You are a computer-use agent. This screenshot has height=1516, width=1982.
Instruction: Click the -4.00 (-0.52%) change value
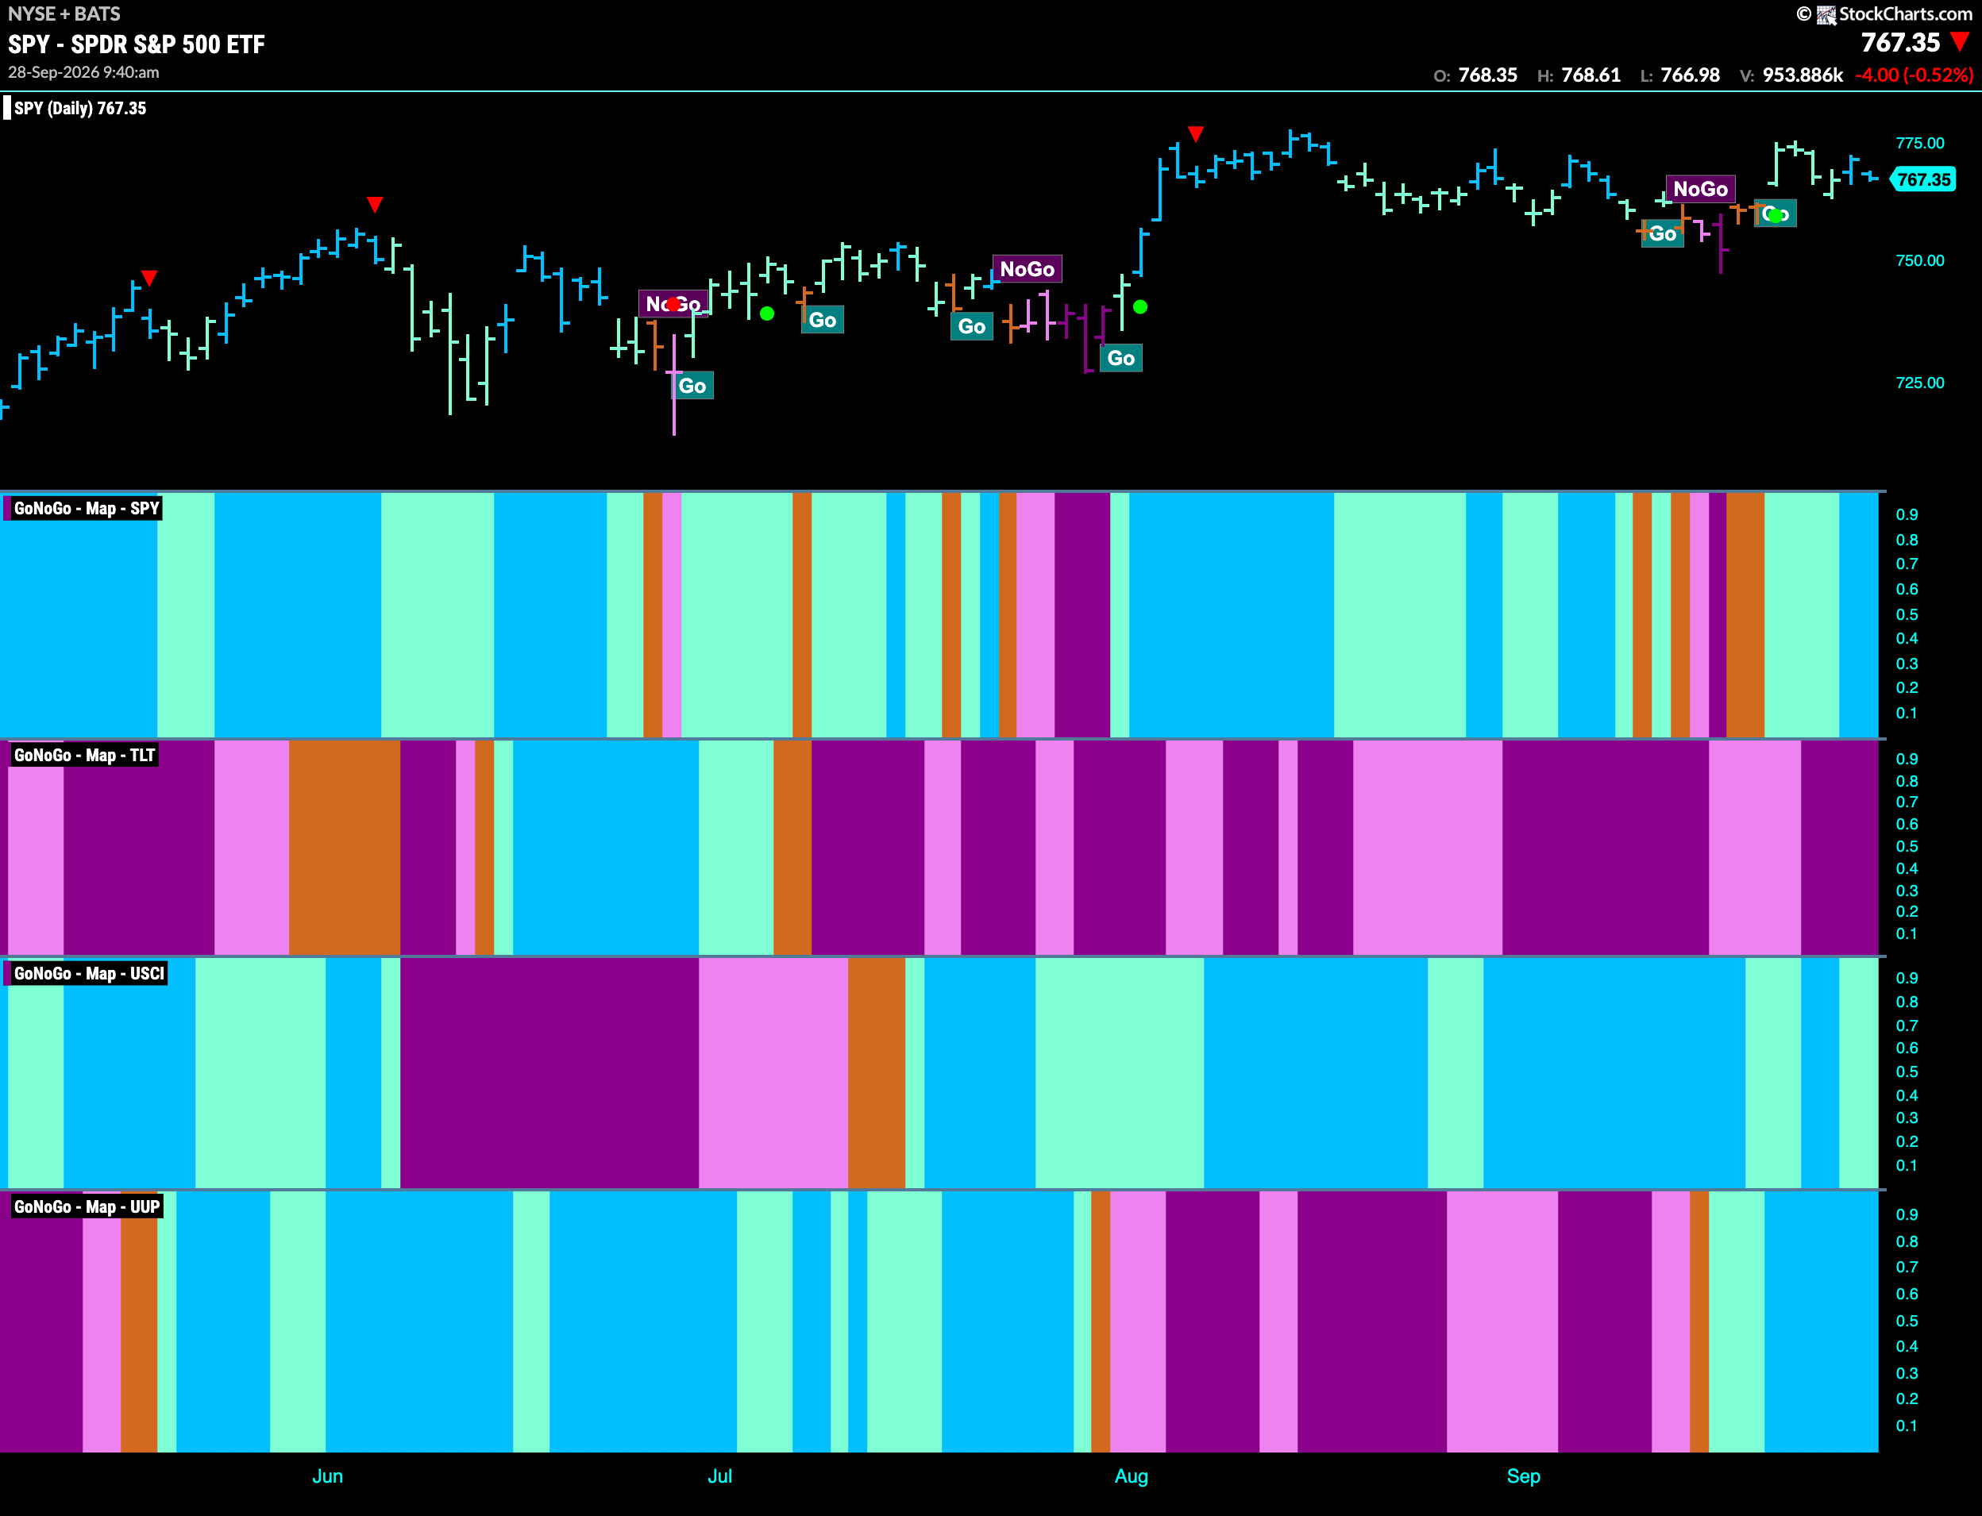(x=1915, y=75)
